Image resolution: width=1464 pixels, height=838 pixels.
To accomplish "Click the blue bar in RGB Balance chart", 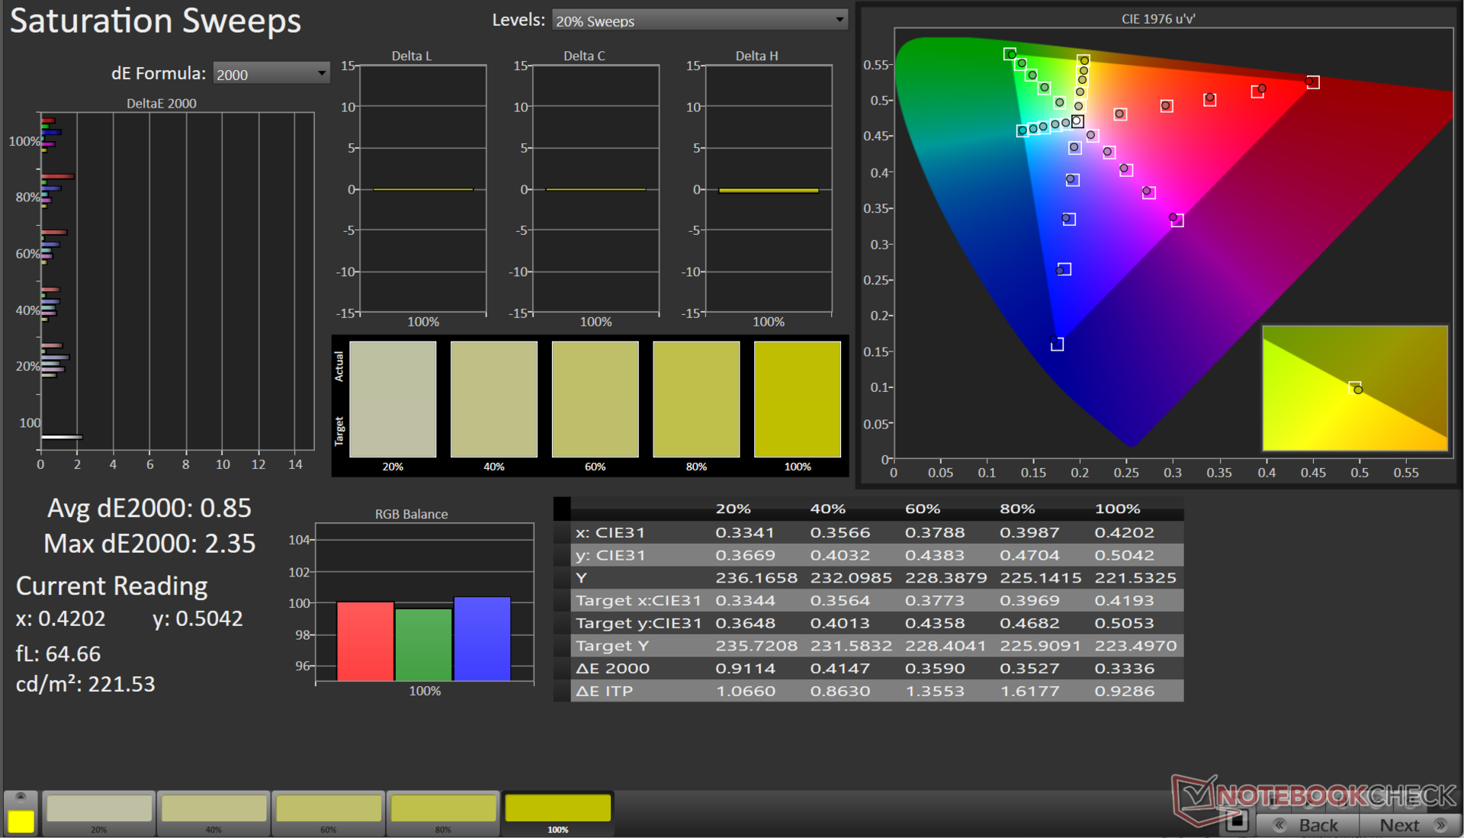I will pos(482,639).
